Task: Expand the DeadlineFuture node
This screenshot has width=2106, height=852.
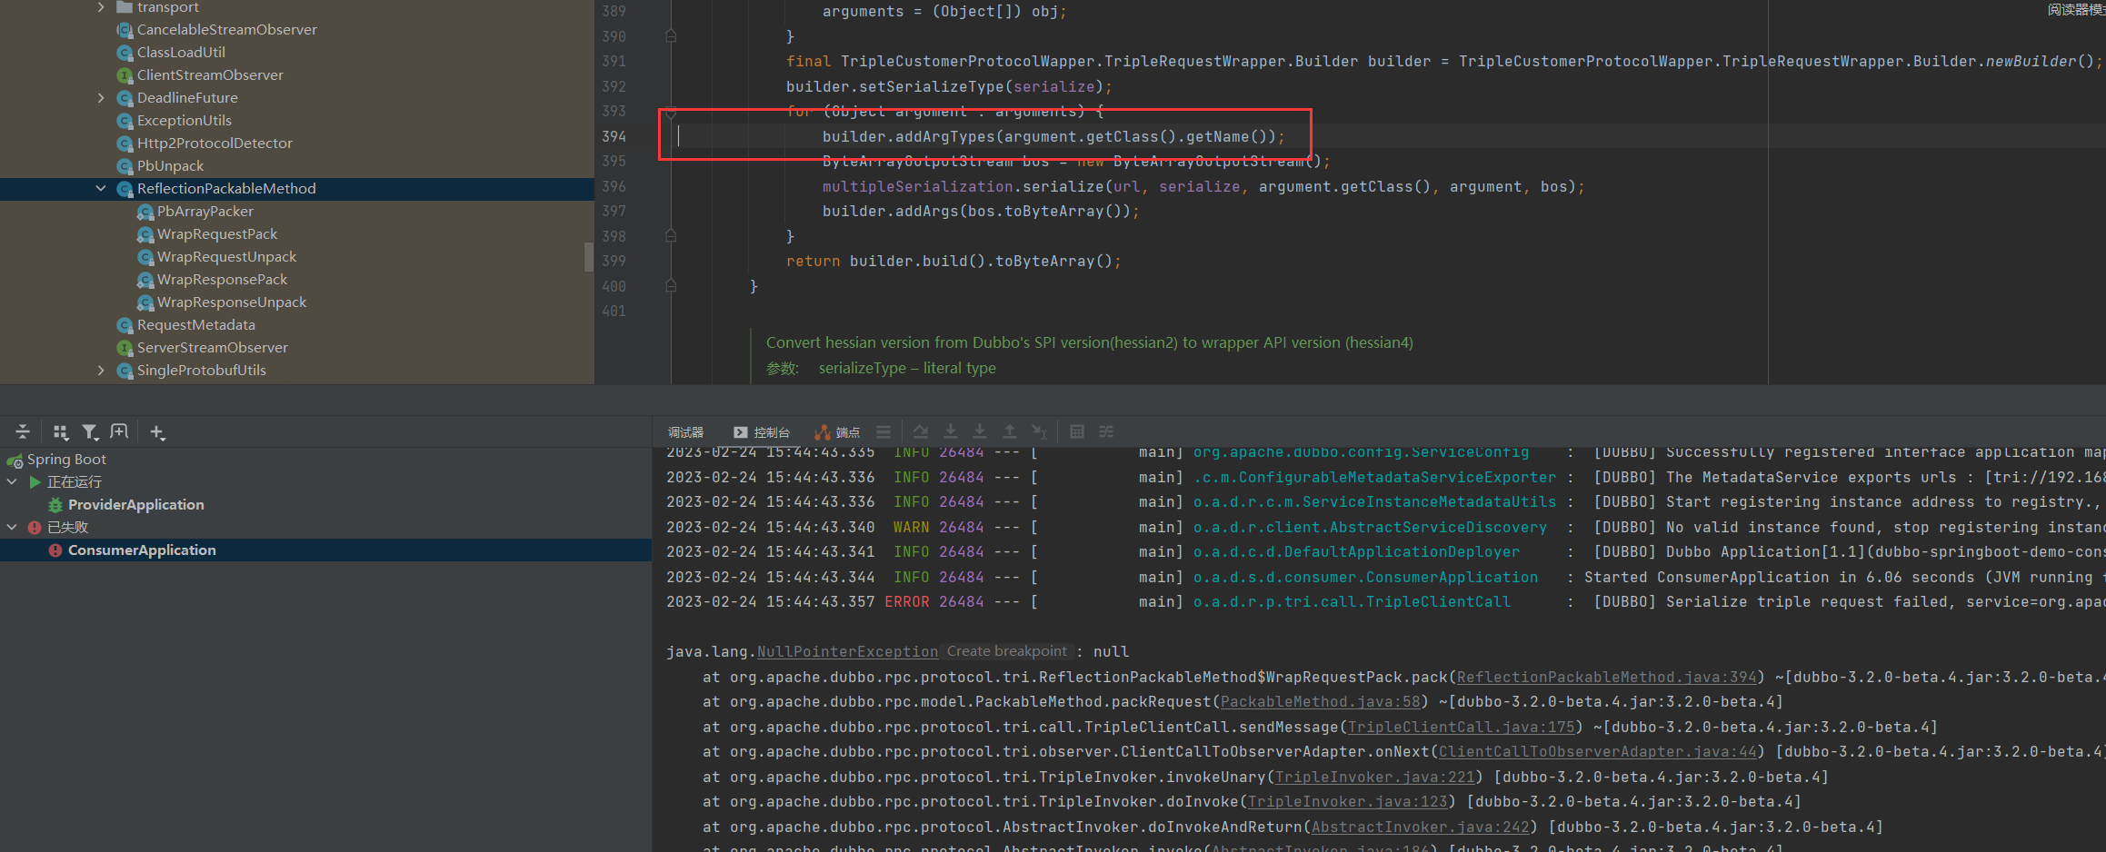Action: (101, 98)
